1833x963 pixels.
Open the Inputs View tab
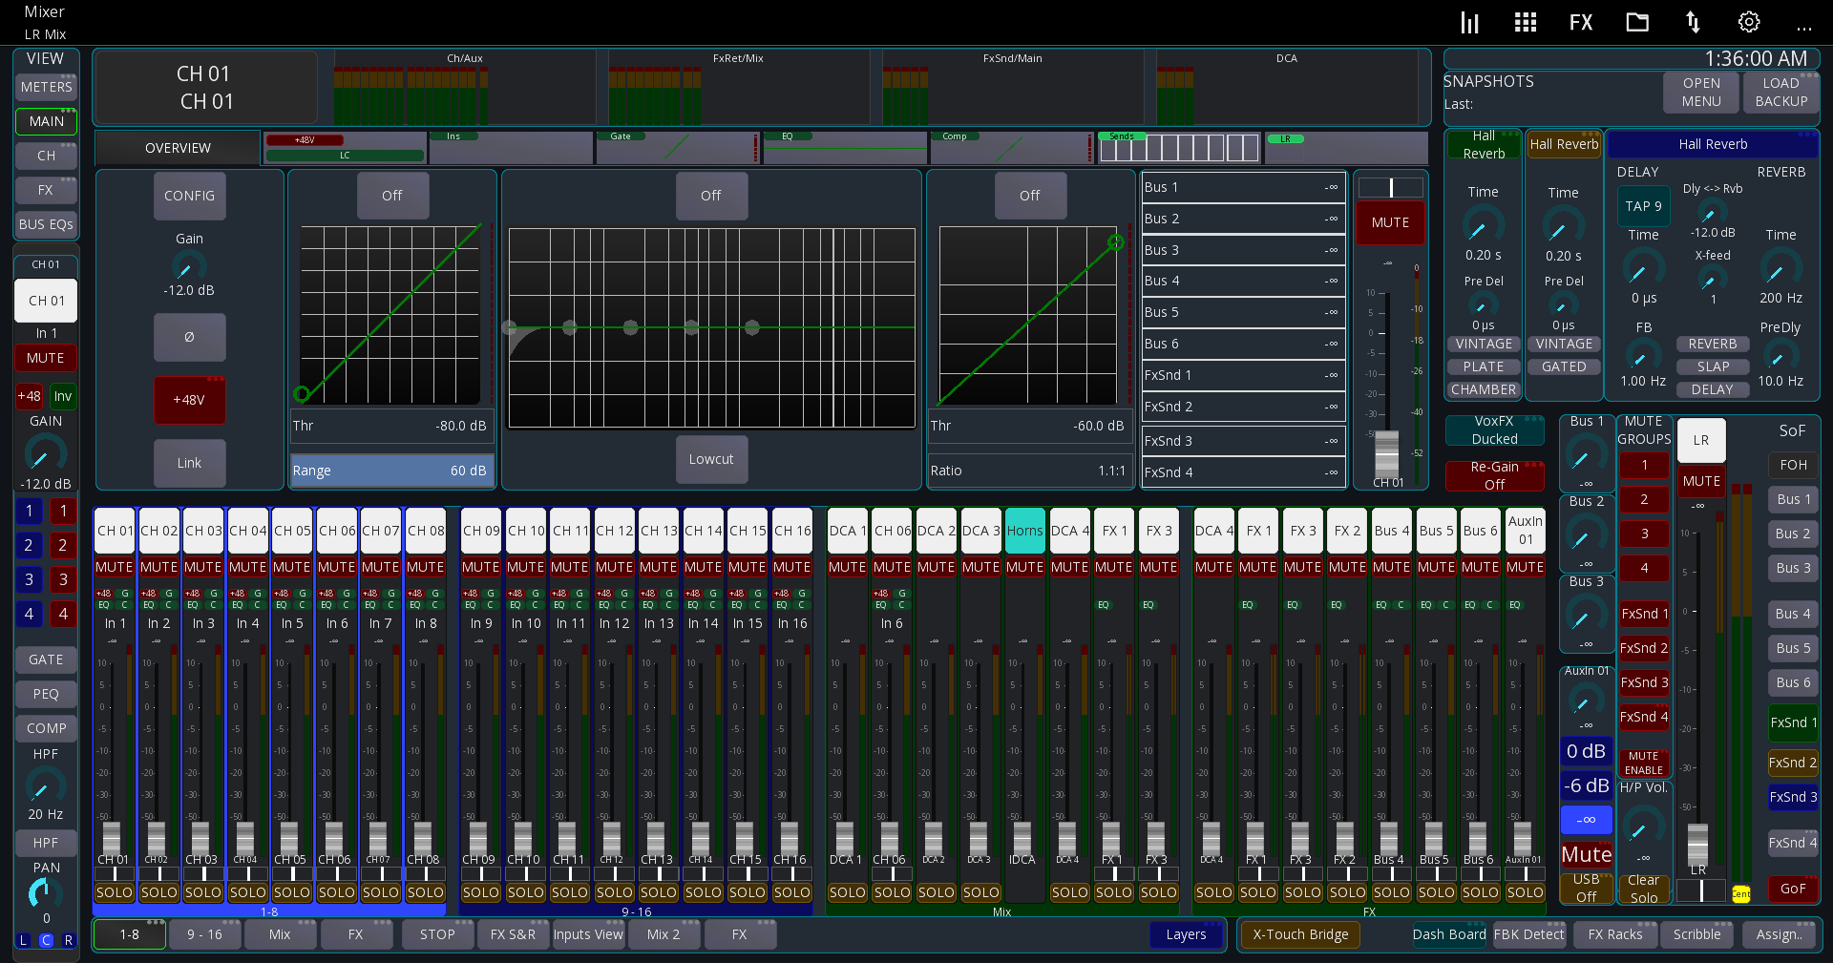pos(588,934)
